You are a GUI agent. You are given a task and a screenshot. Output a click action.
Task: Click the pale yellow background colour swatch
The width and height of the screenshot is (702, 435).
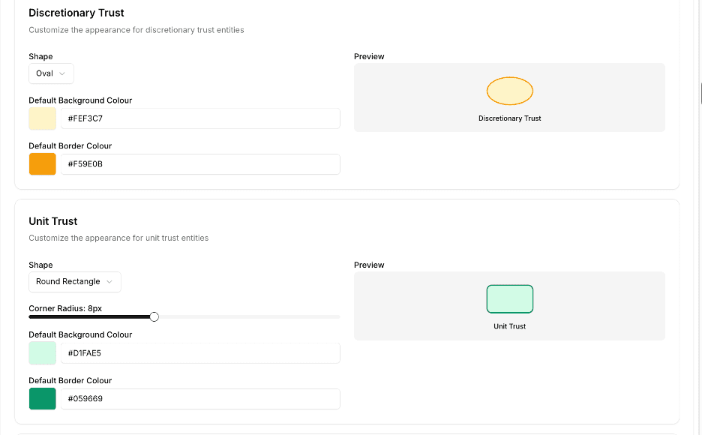43,118
